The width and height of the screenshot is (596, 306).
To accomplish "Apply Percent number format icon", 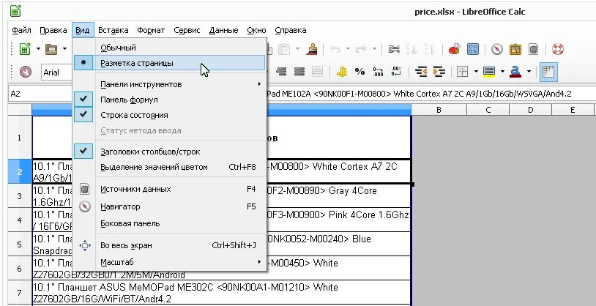I will [360, 72].
